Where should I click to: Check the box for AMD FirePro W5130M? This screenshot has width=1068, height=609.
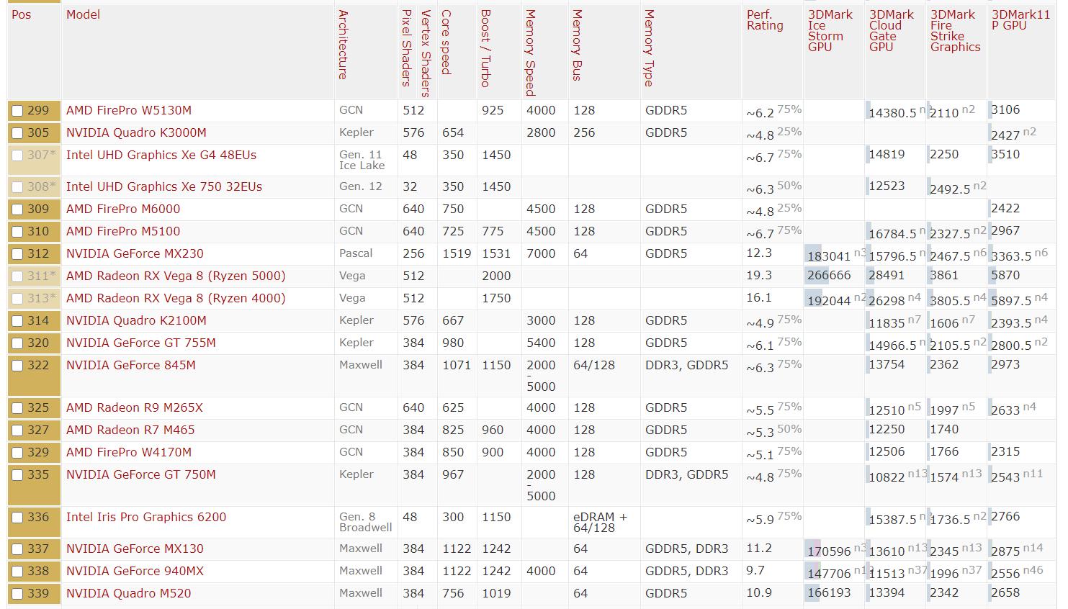17,111
